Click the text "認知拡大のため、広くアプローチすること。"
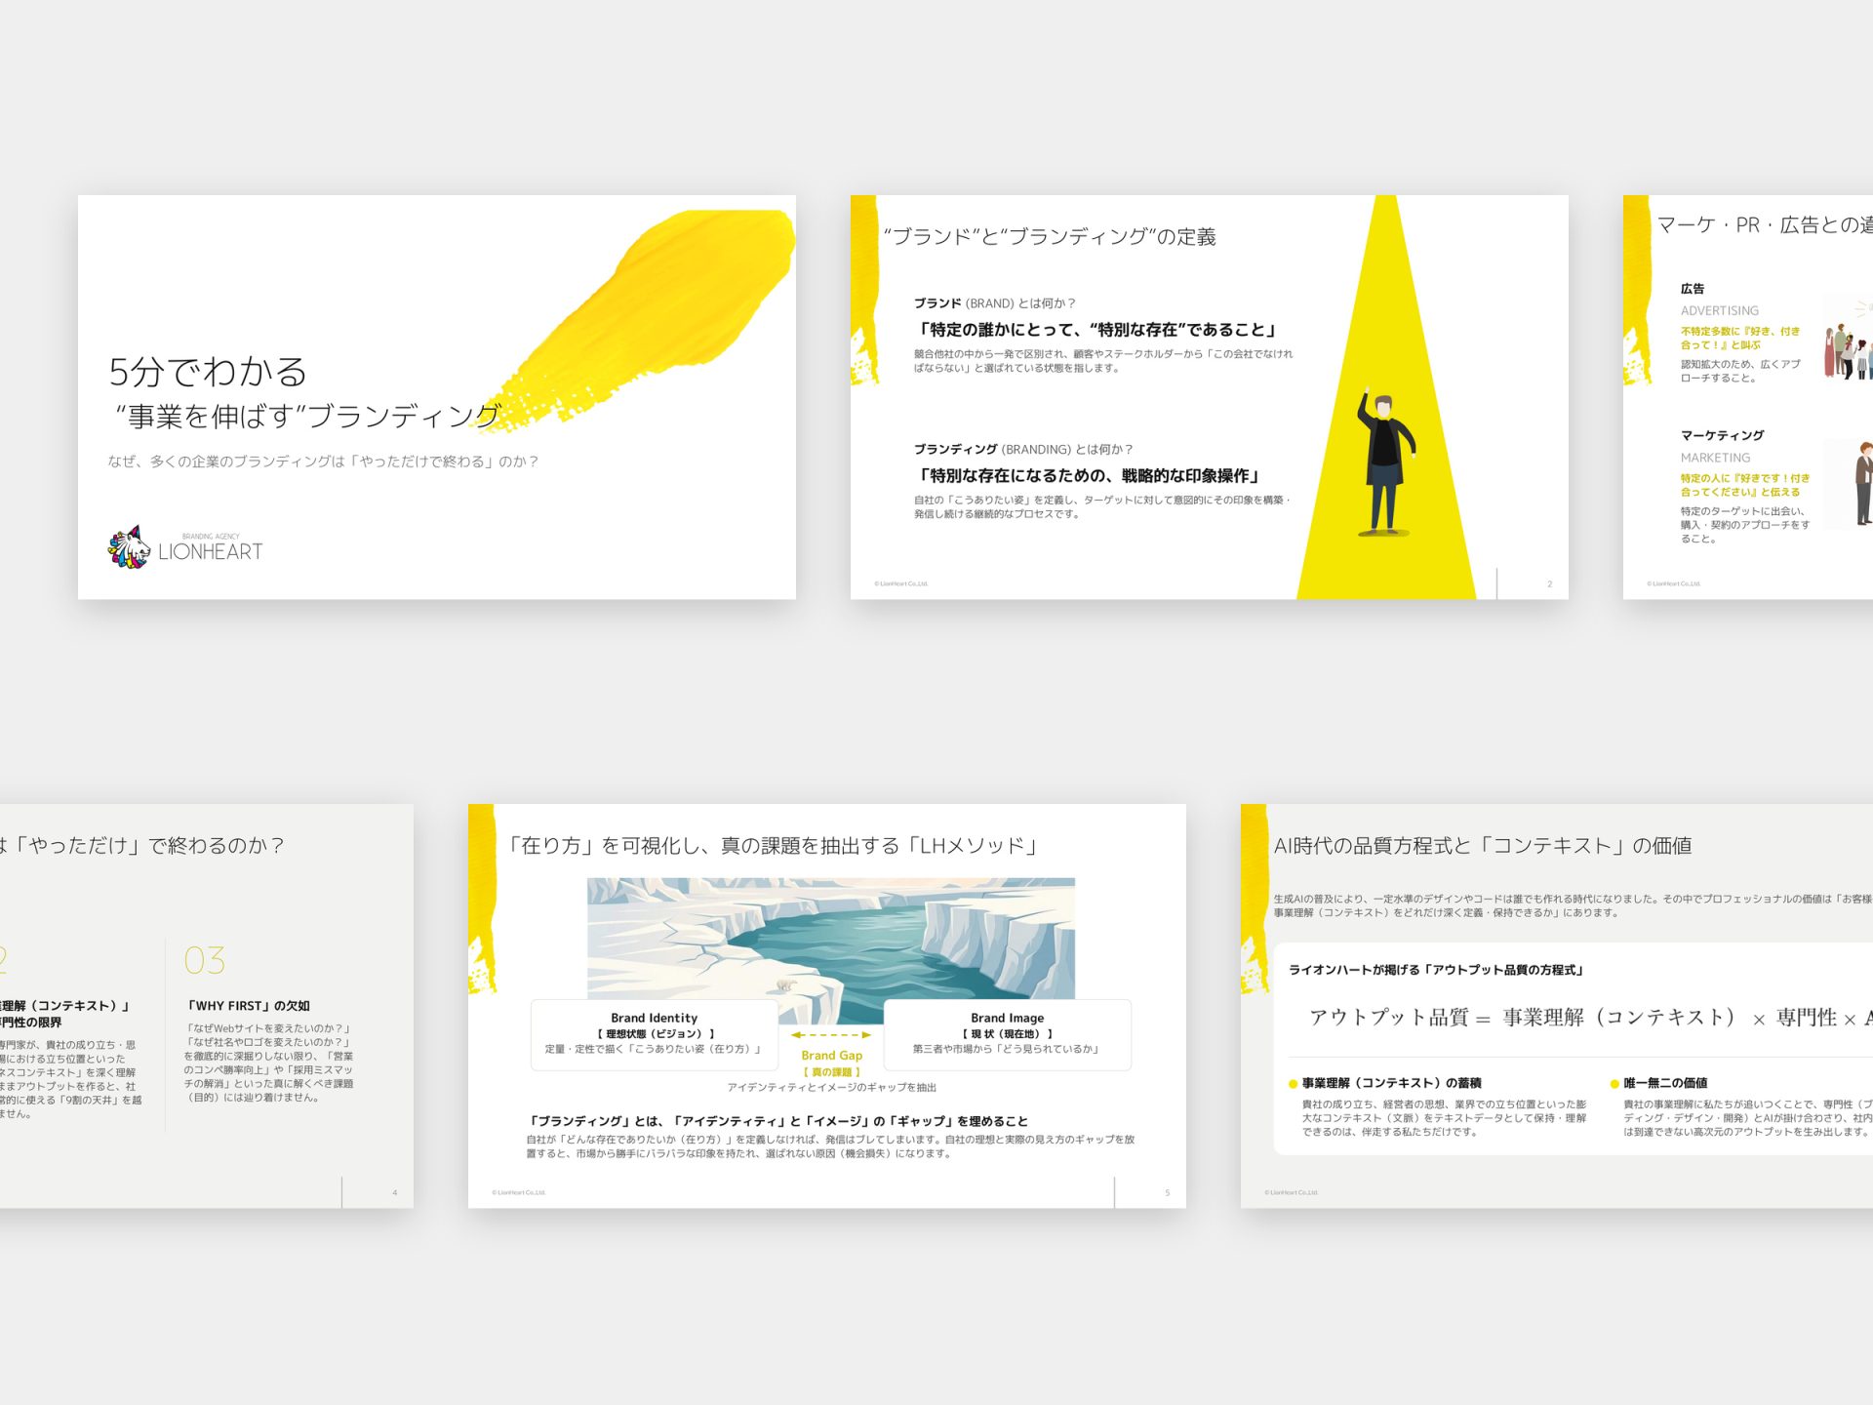Screen dimensions: 1873x1405 pos(1740,371)
